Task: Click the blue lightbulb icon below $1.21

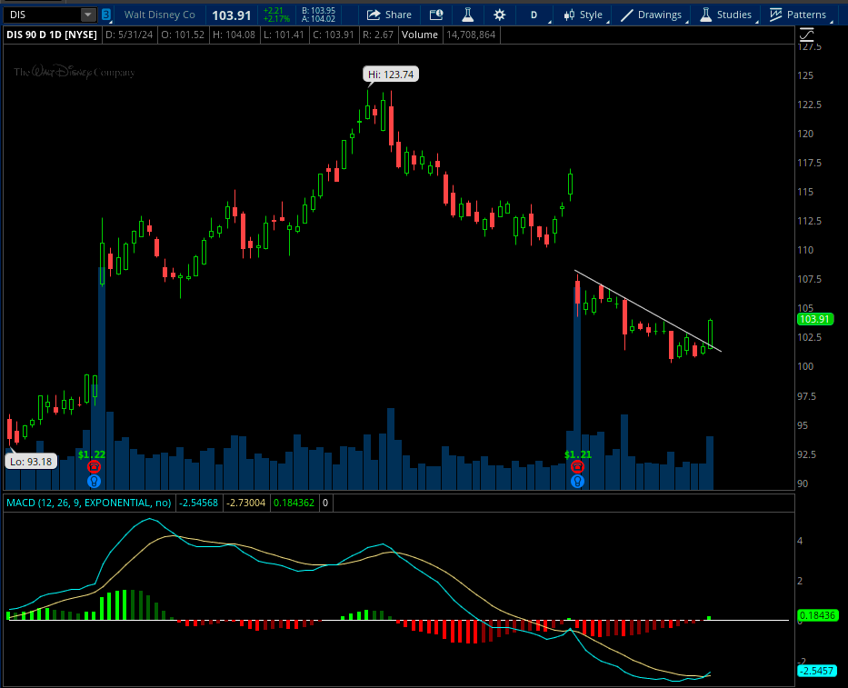Action: click(x=577, y=481)
